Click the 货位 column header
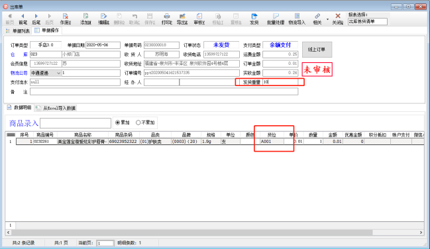Image resolution: width=430 pixels, height=249 pixels. tap(272, 134)
